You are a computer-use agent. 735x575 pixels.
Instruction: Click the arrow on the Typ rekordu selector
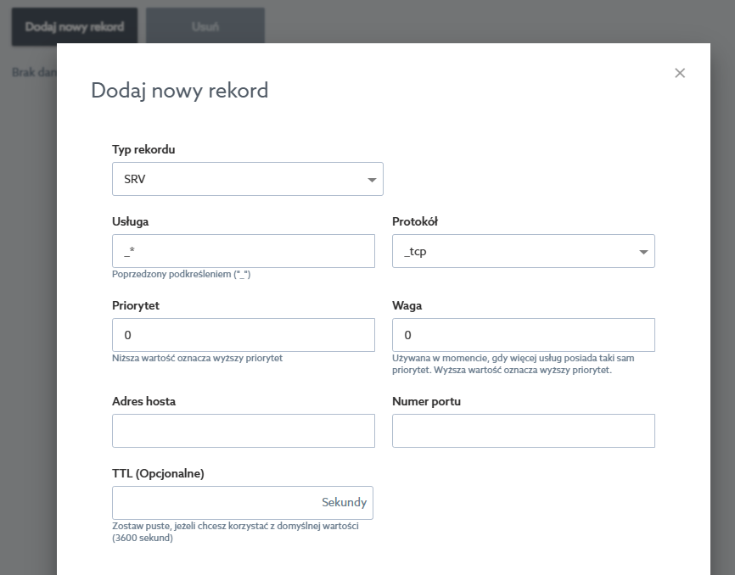pos(371,180)
